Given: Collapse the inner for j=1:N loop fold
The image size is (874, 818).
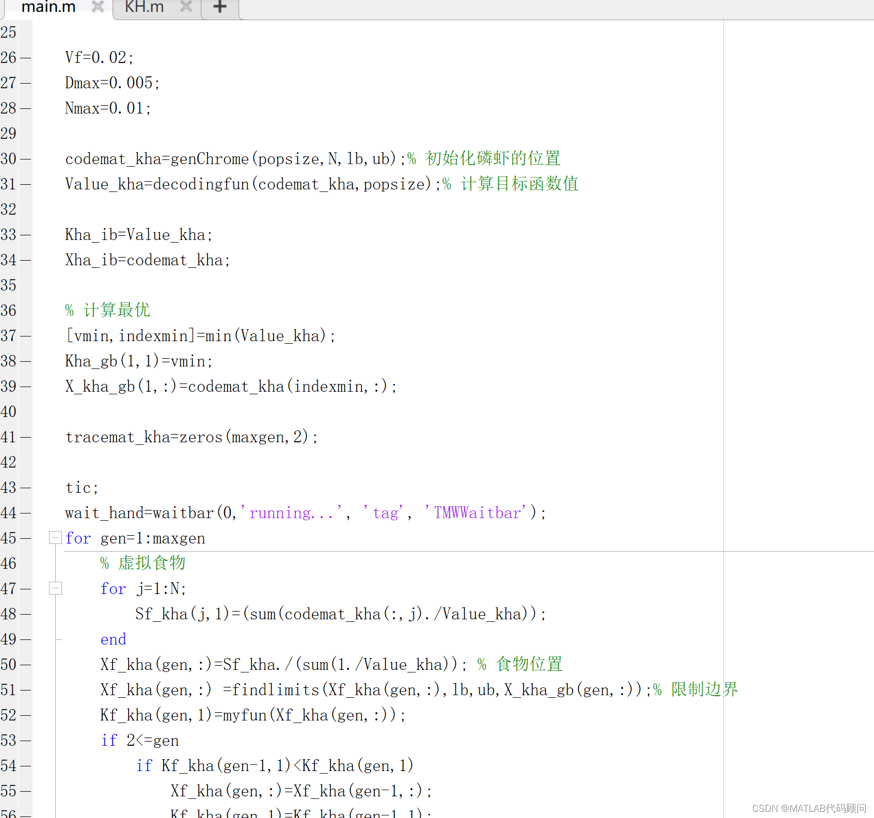Looking at the screenshot, I should click(x=55, y=588).
